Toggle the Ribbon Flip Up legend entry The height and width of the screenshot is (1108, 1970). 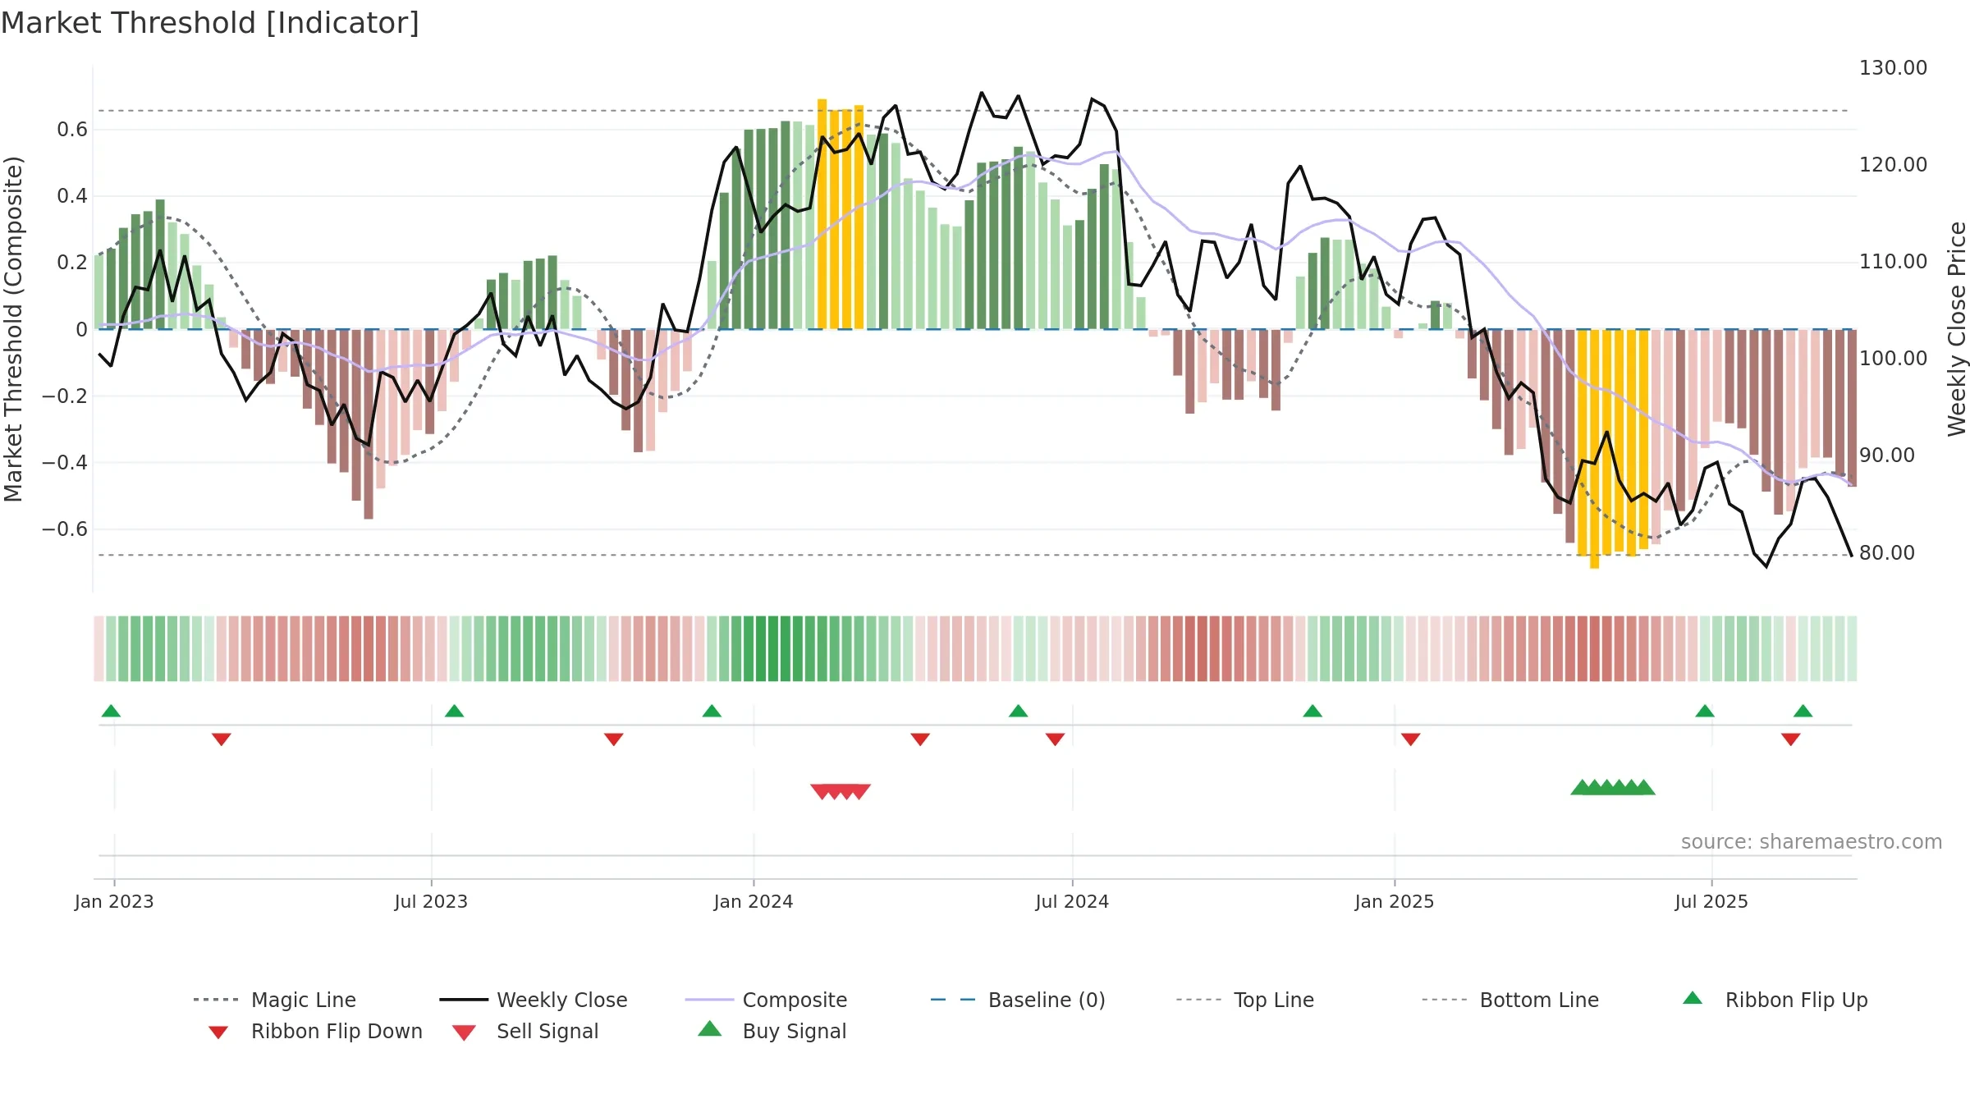pos(1775,1000)
